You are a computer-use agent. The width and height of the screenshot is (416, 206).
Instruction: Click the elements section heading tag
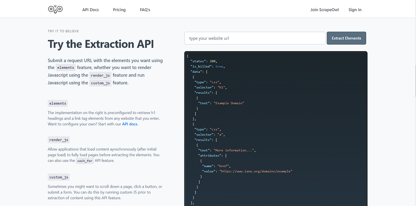pyautogui.click(x=58, y=103)
